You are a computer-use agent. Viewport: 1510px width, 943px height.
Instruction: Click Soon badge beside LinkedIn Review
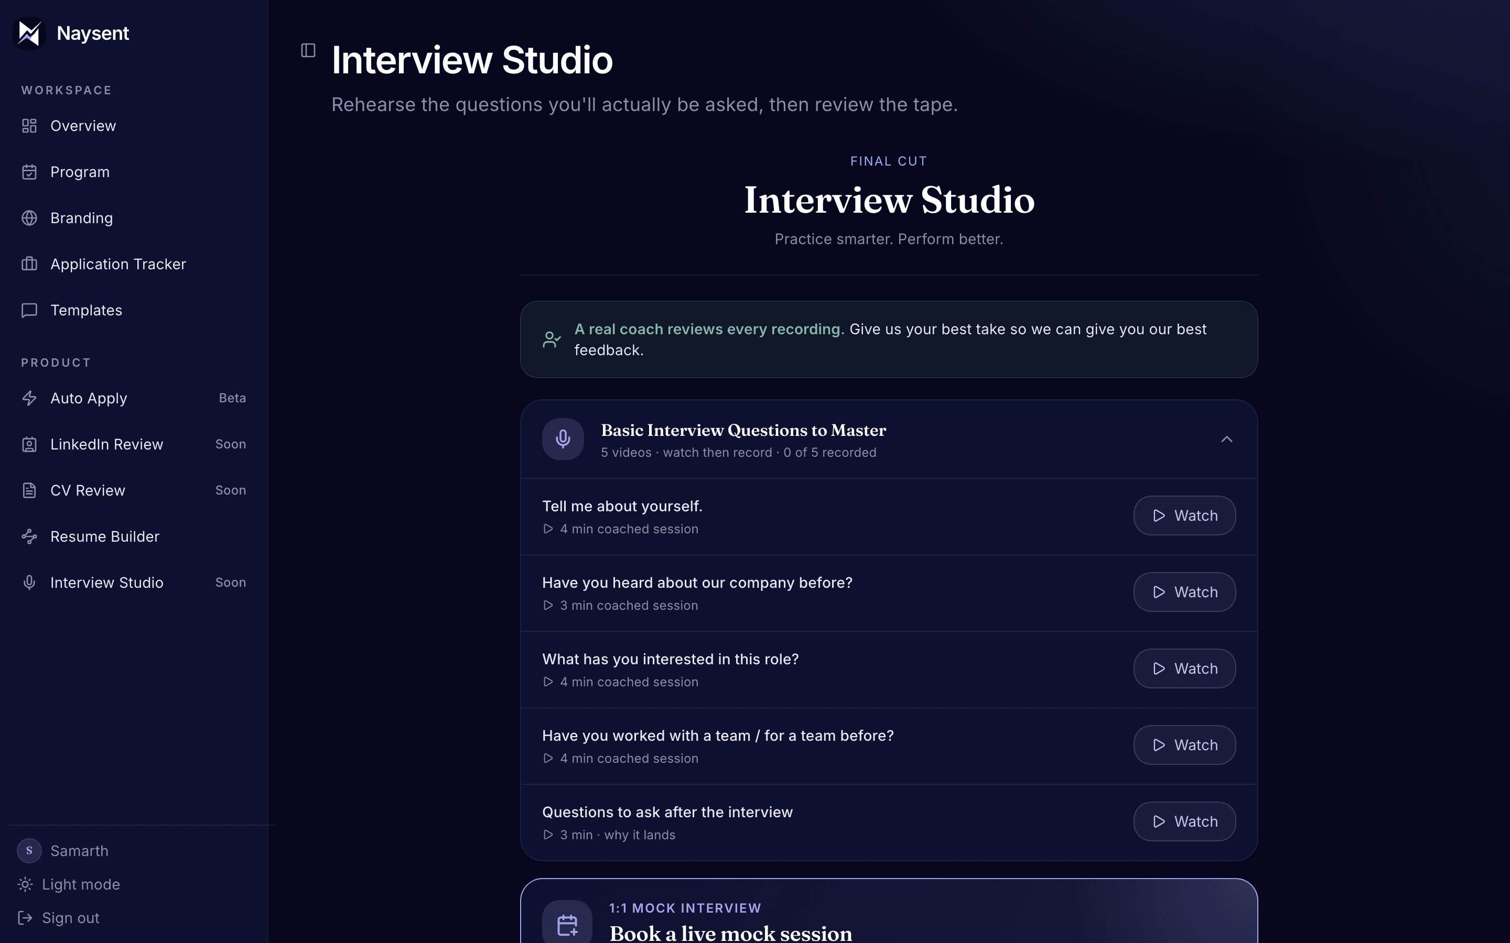coord(231,445)
